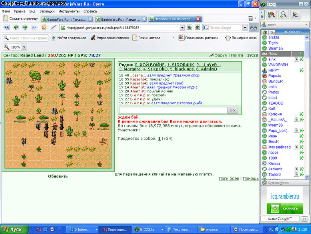Open the Правка menu
Viewport: 311px width, 234px height.
pos(20,11)
